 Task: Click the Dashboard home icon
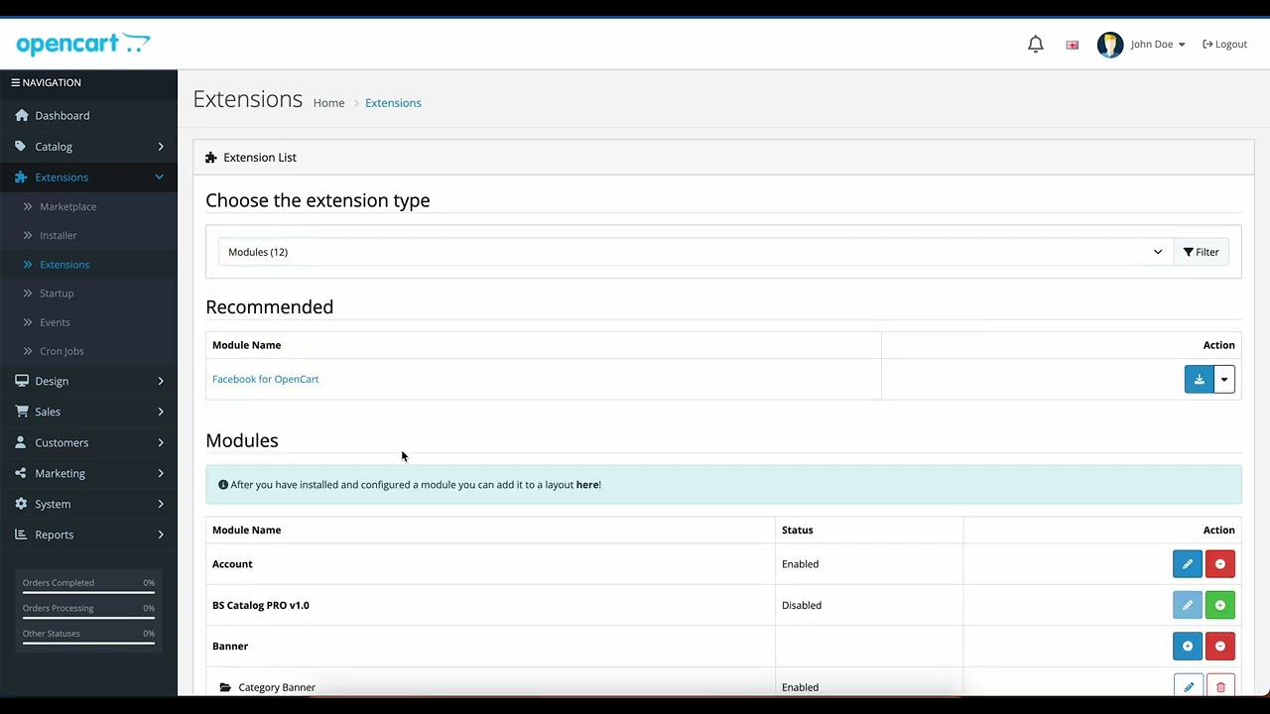[x=22, y=115]
